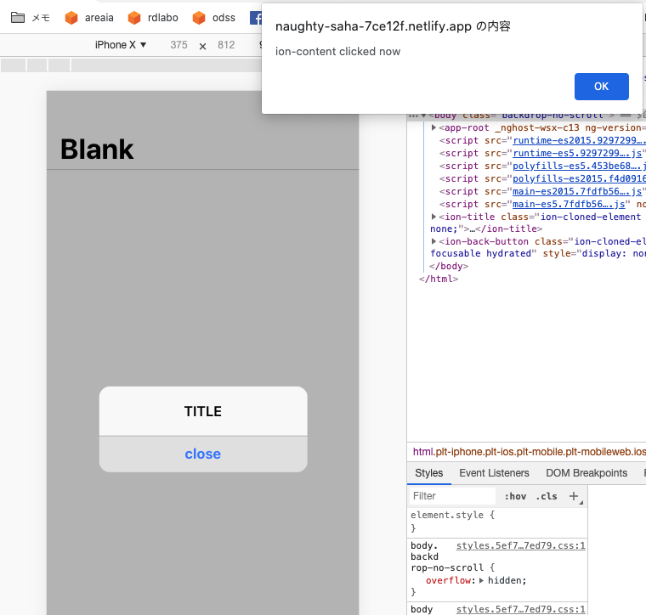The image size is (646, 615).
Task: Open the メモ bookmarks folder
Action: (30, 18)
